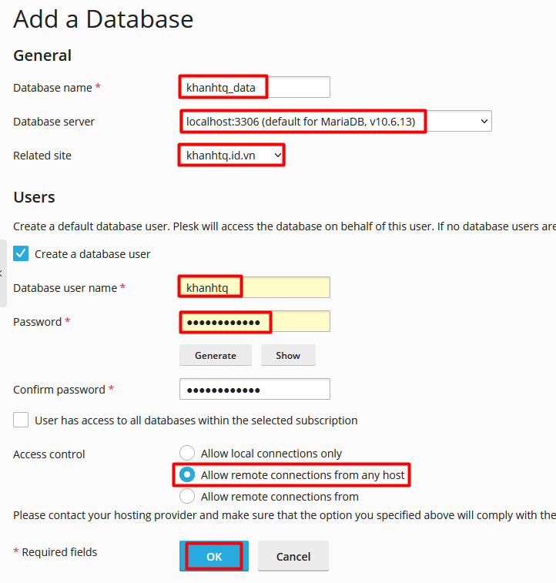The height and width of the screenshot is (583, 556).
Task: Open the Database server dropdown
Action: pos(336,121)
